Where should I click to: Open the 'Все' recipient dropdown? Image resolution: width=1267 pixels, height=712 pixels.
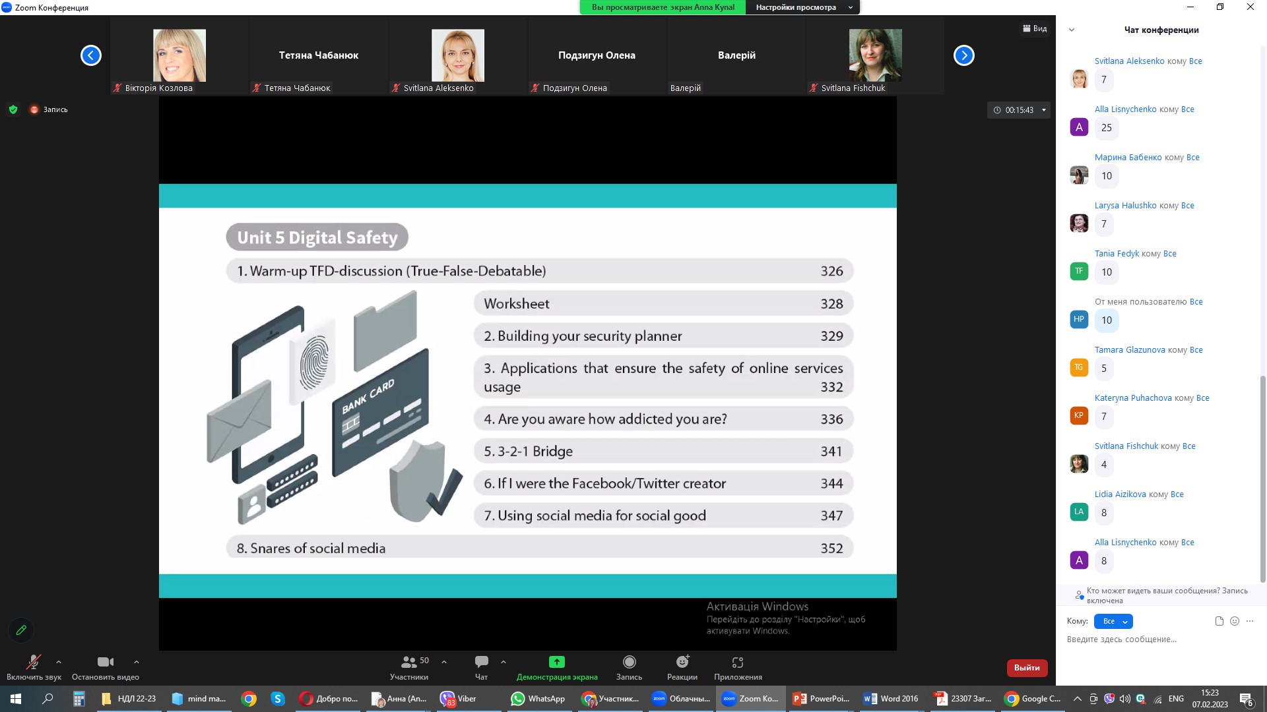(x=1113, y=621)
